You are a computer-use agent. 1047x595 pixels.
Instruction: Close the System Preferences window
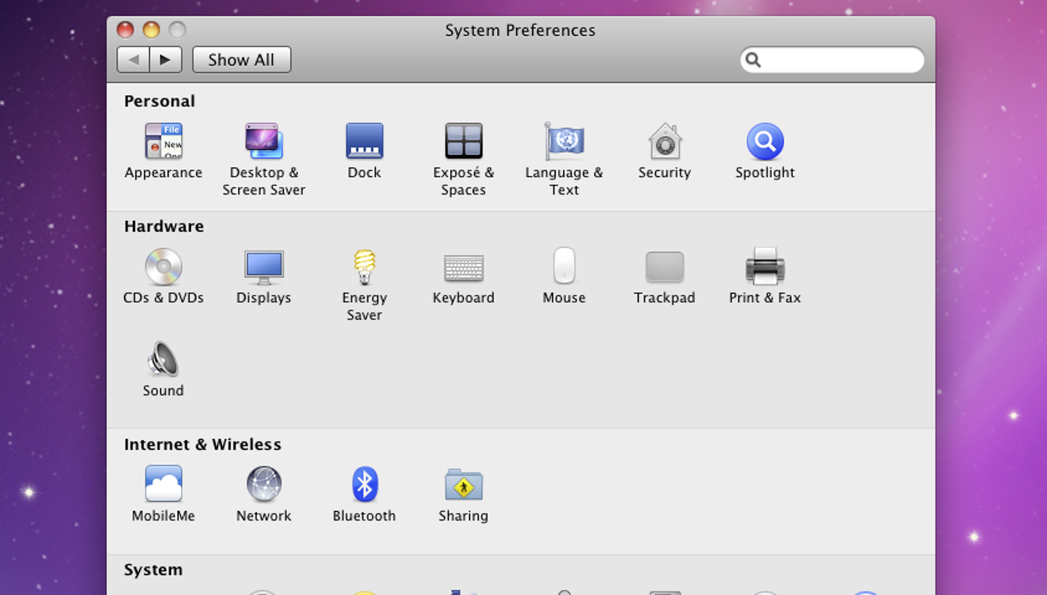click(125, 30)
